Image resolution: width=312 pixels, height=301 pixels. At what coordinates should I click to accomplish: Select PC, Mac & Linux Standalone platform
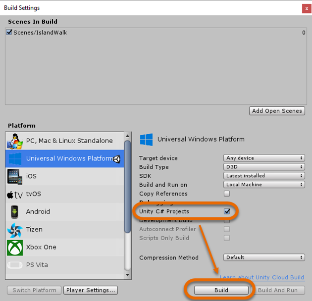pyautogui.click(x=65, y=141)
